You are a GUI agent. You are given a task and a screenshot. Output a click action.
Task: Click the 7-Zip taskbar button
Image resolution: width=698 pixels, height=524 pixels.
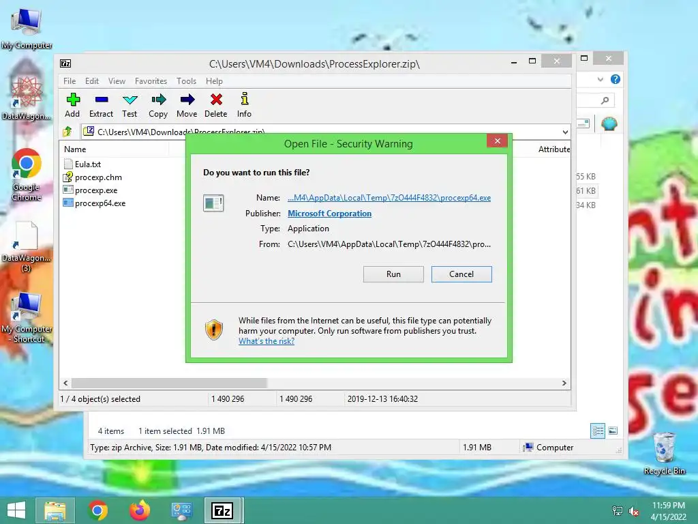pyautogui.click(x=223, y=510)
